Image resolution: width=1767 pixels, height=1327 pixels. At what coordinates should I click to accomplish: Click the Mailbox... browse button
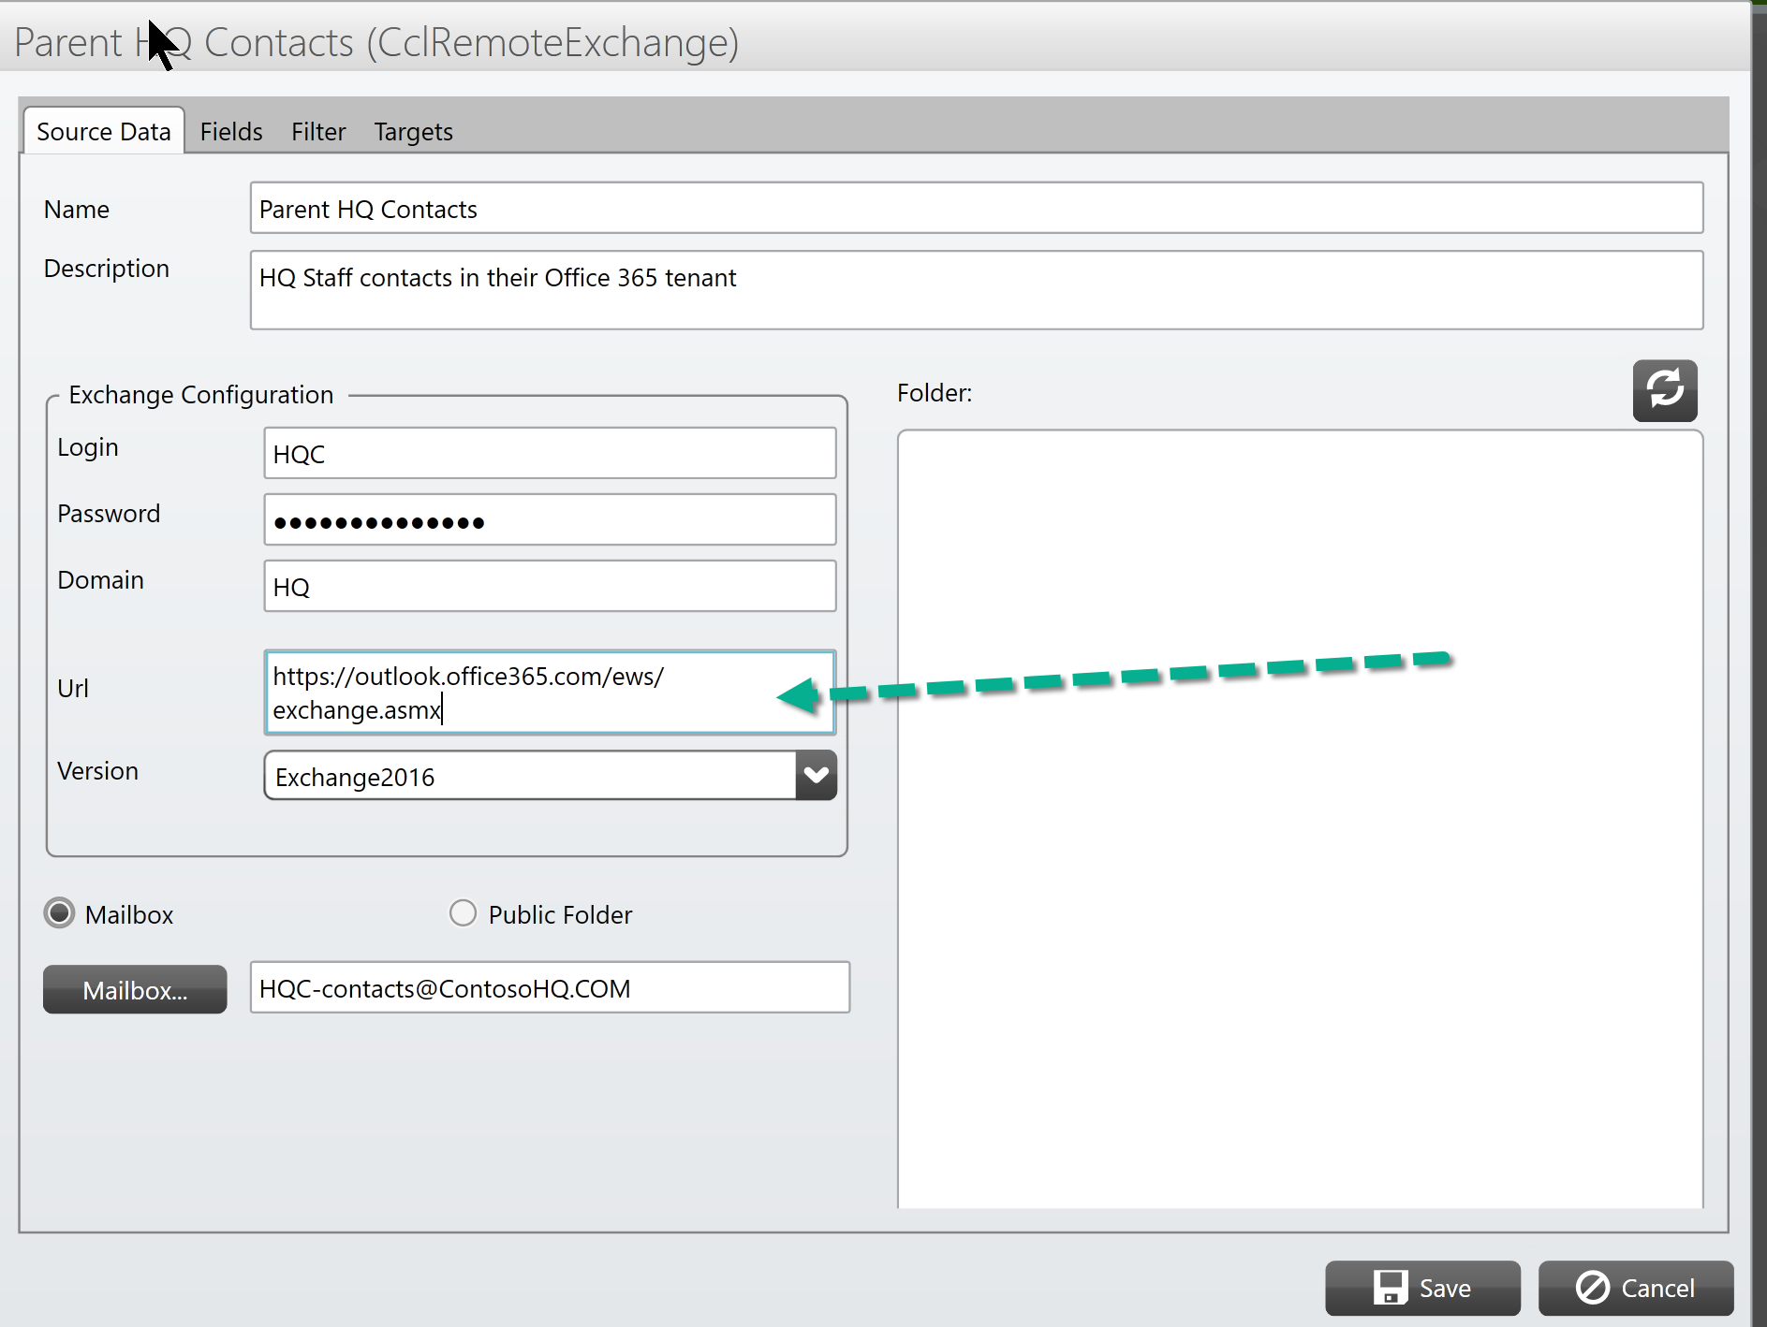pos(135,990)
